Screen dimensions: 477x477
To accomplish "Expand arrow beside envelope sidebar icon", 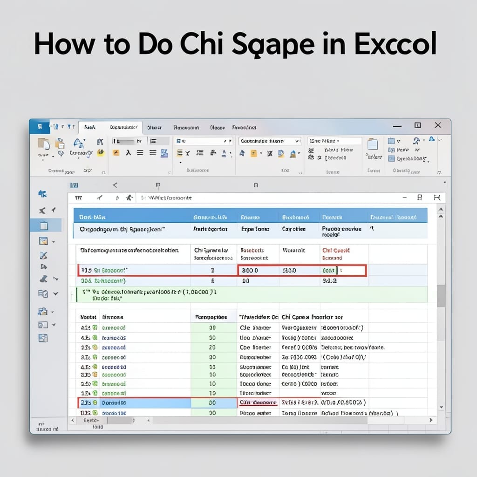I will click(54, 242).
